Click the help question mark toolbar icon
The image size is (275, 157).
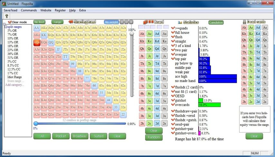coord(6,16)
